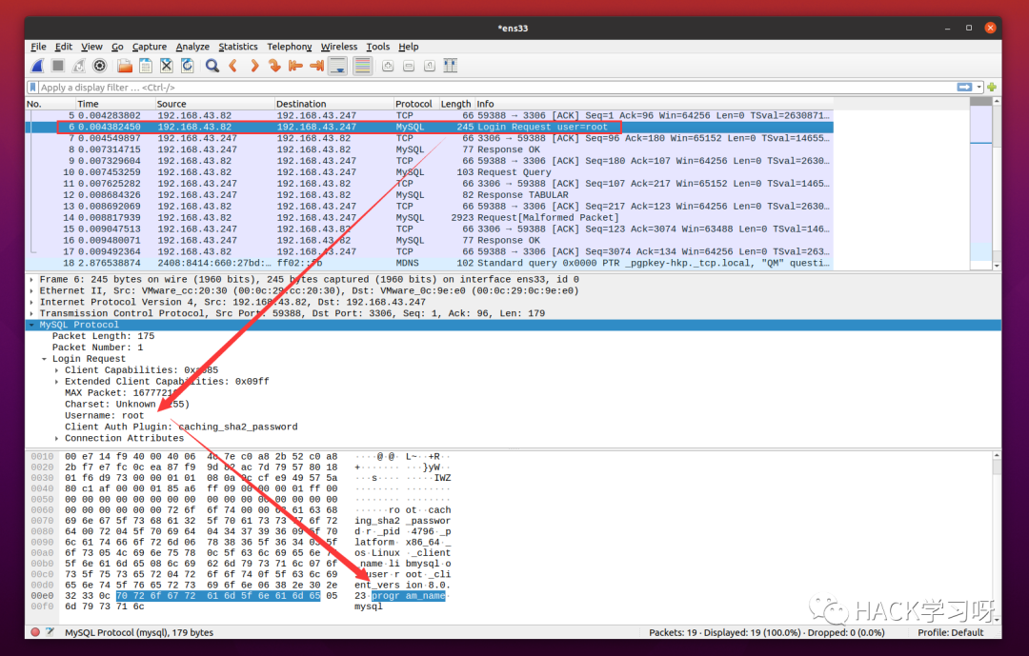Open the Capture menu
Screen dimensions: 1029x656
tap(150, 47)
